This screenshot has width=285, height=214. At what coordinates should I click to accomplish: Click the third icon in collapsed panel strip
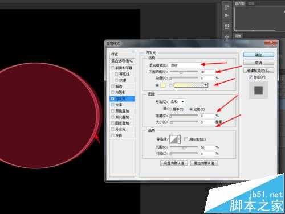point(227,26)
